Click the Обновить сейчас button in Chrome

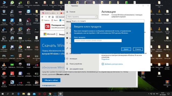51,80
